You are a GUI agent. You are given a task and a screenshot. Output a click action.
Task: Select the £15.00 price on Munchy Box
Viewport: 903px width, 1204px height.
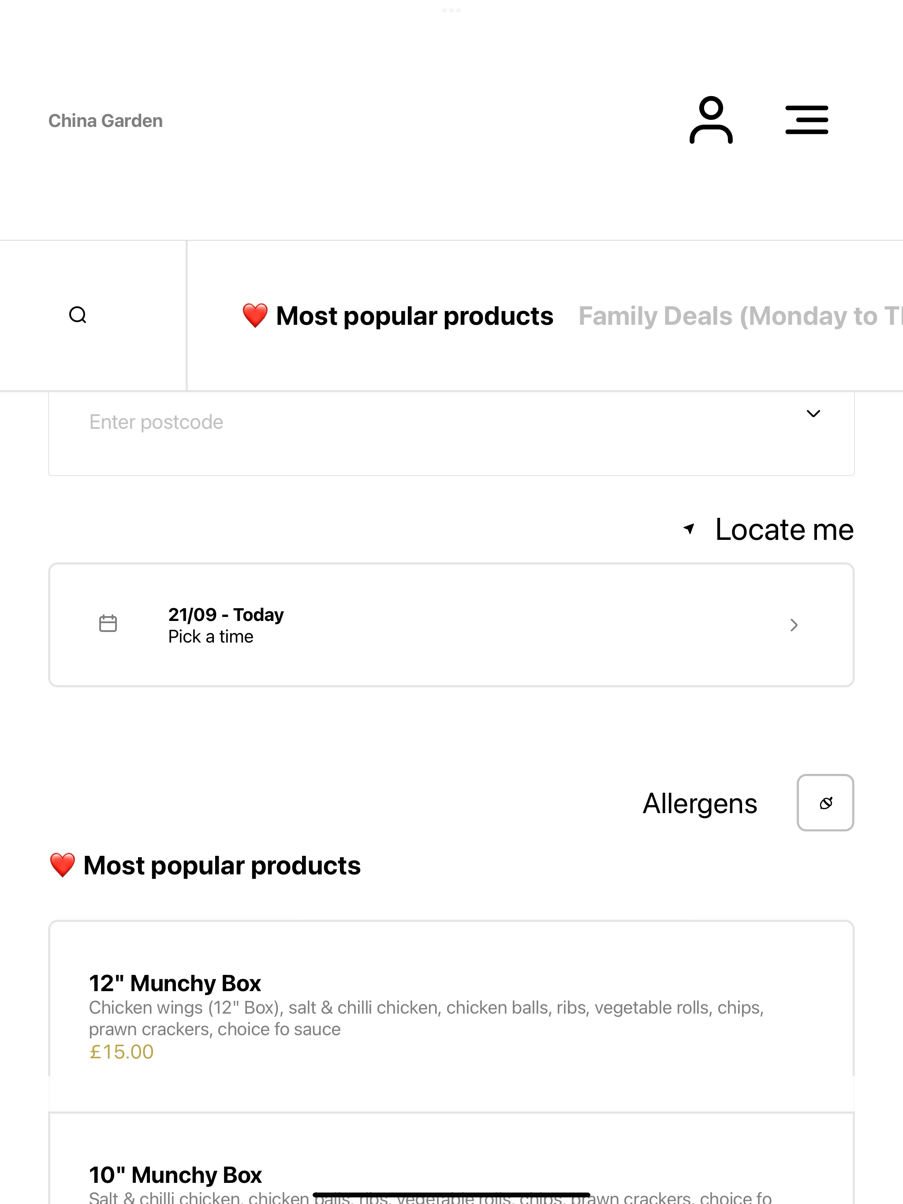click(x=121, y=1052)
